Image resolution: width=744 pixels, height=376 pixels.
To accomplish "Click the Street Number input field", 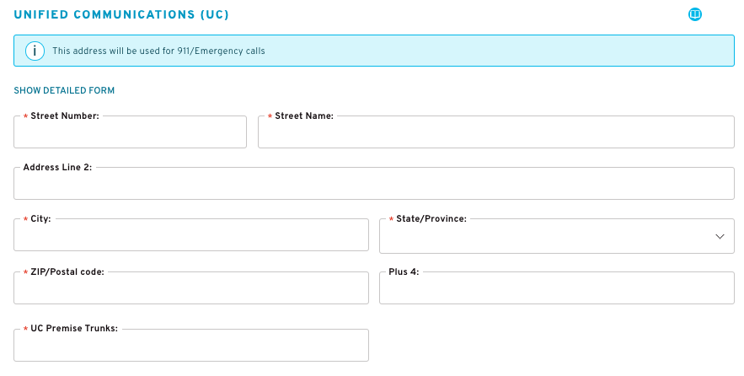I will (130, 132).
